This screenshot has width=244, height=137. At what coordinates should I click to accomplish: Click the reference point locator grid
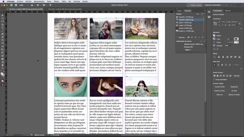click(215, 24)
